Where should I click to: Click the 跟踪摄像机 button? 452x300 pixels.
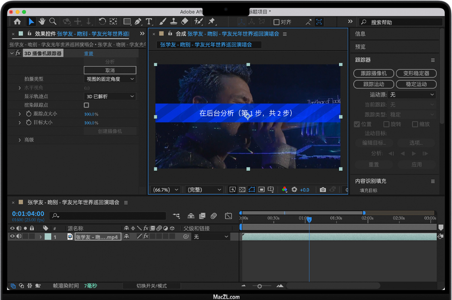pos(373,73)
